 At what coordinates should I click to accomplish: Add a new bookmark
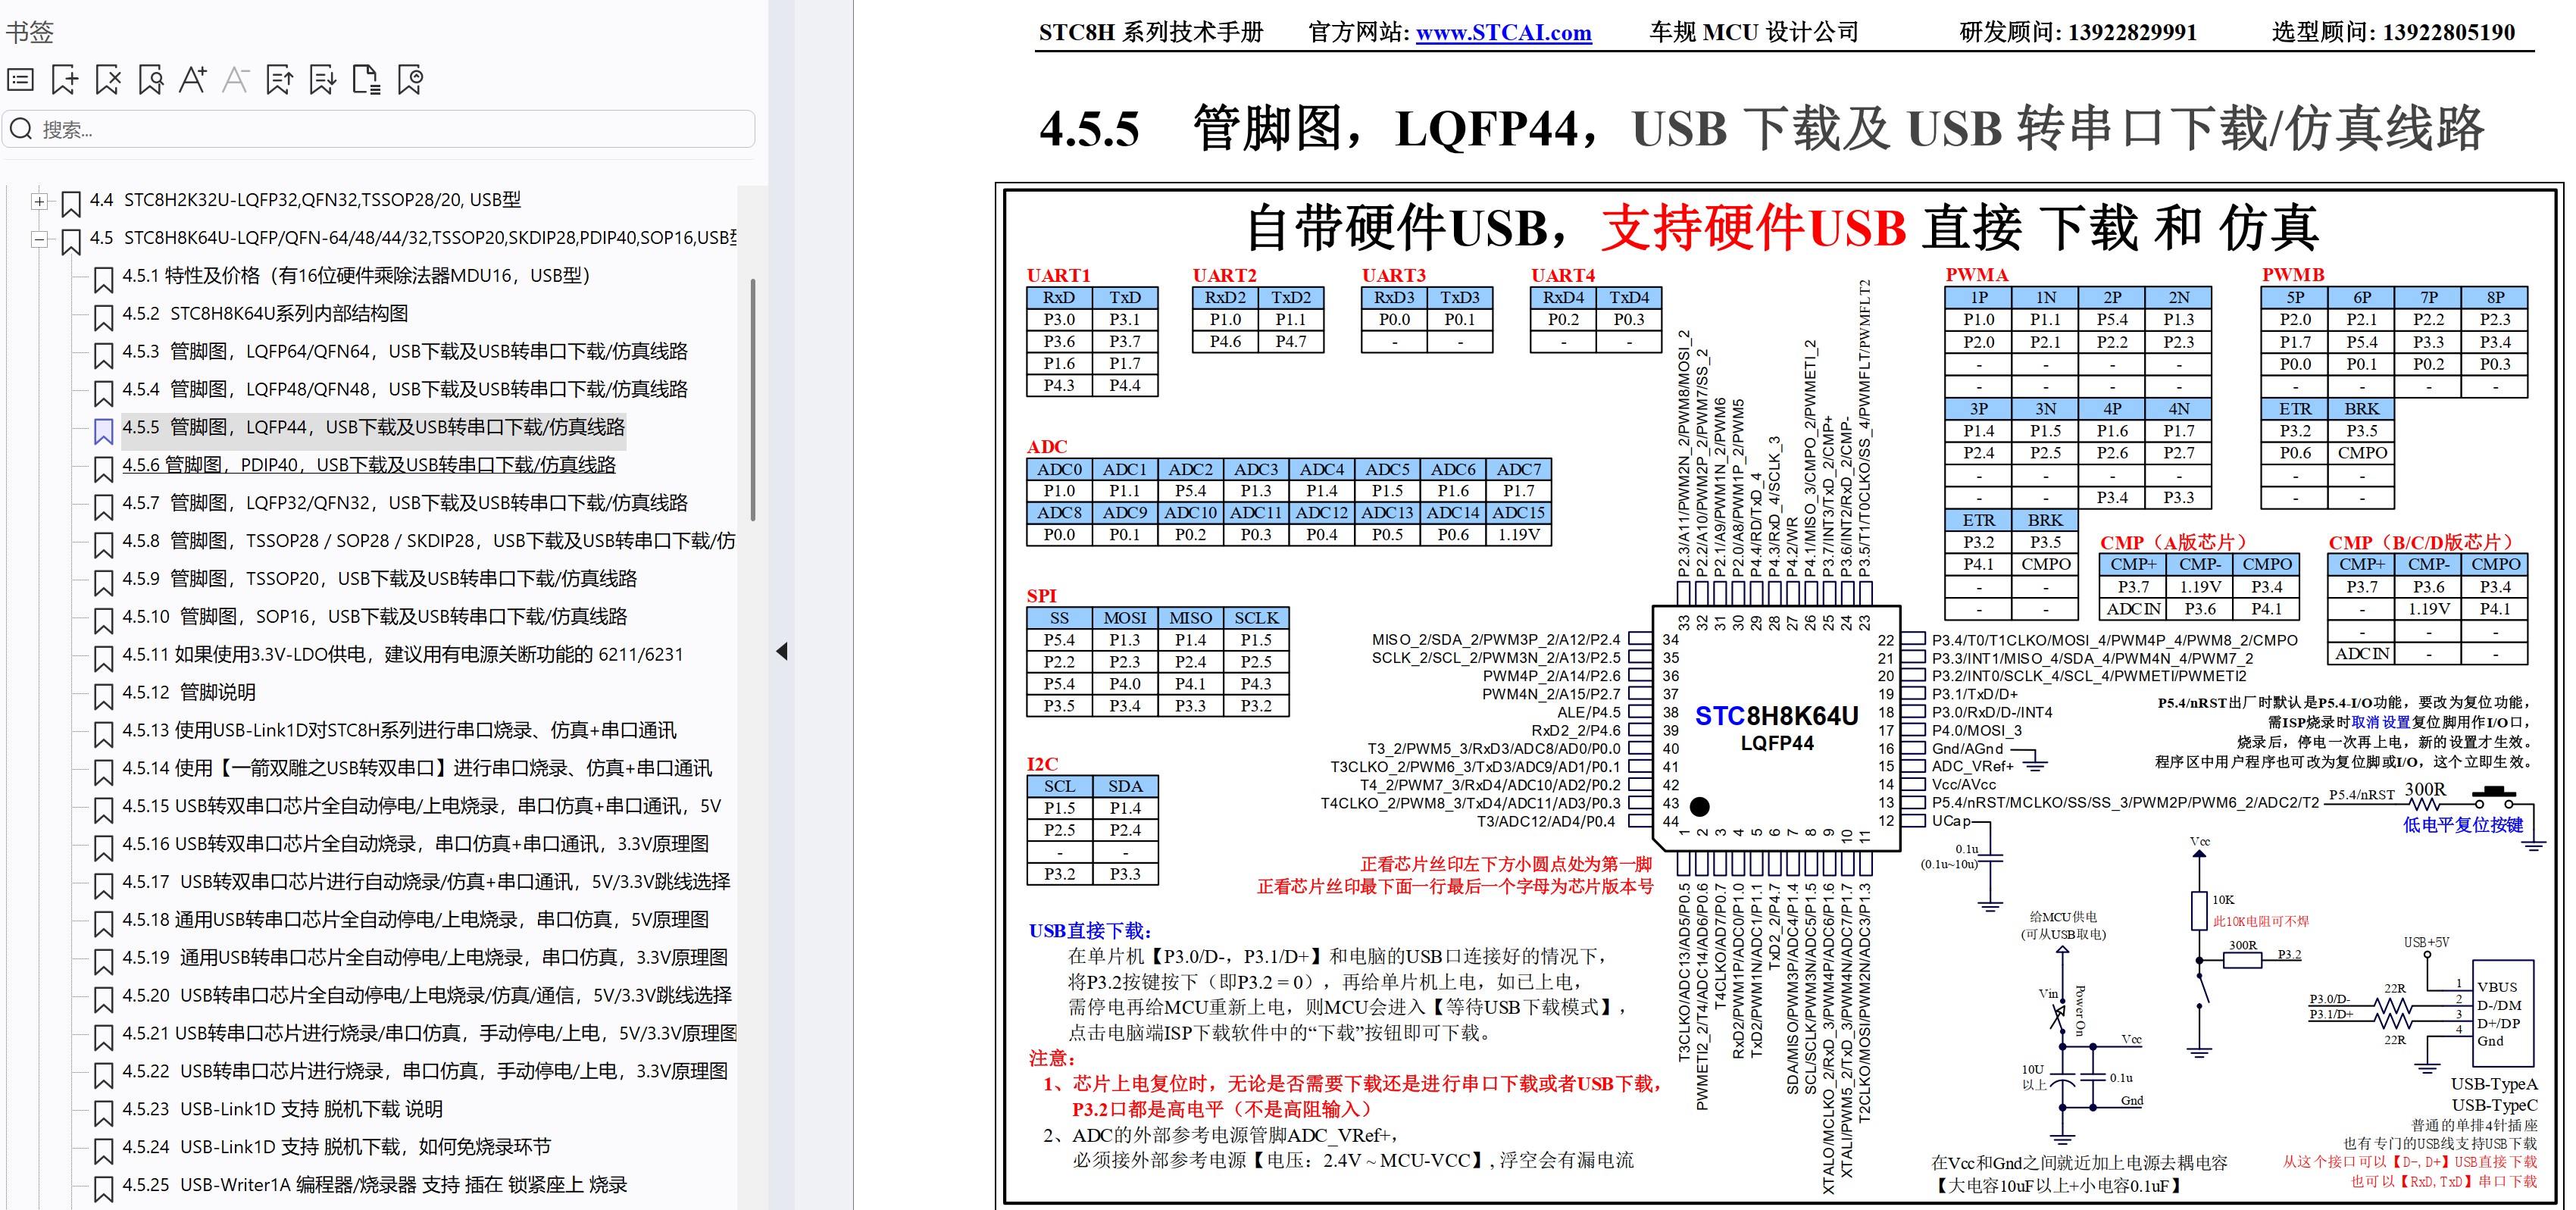click(x=64, y=80)
